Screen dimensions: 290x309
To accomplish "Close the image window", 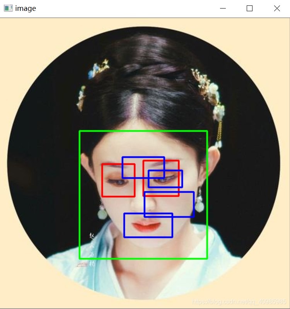I will [277, 8].
